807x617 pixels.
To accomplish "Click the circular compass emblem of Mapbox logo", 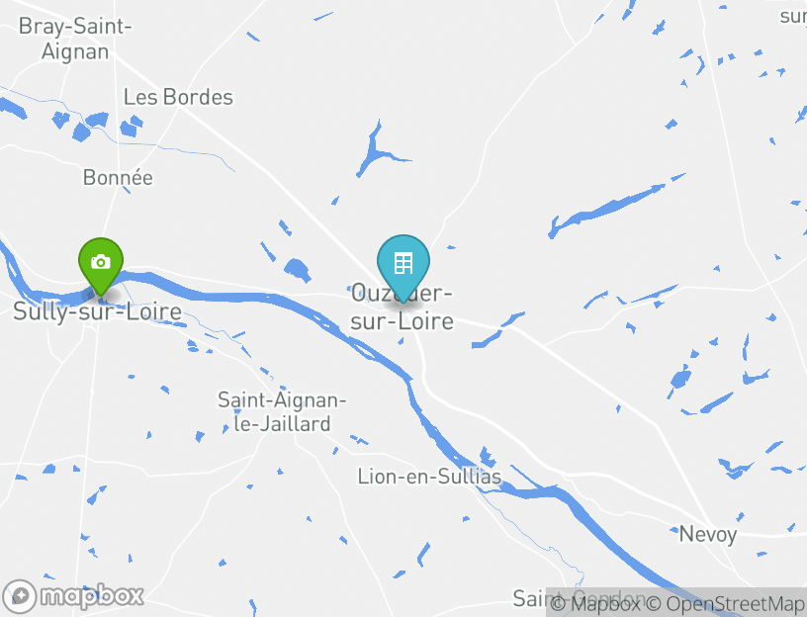I will [x=20, y=597].
